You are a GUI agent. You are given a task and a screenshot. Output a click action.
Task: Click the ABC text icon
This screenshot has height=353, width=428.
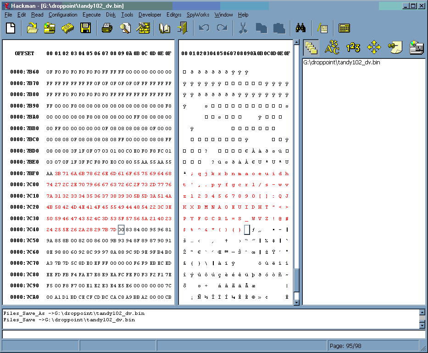pos(332,48)
